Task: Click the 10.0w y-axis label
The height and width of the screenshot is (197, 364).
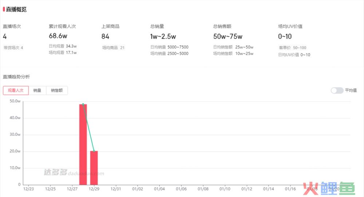Action: 15,168
